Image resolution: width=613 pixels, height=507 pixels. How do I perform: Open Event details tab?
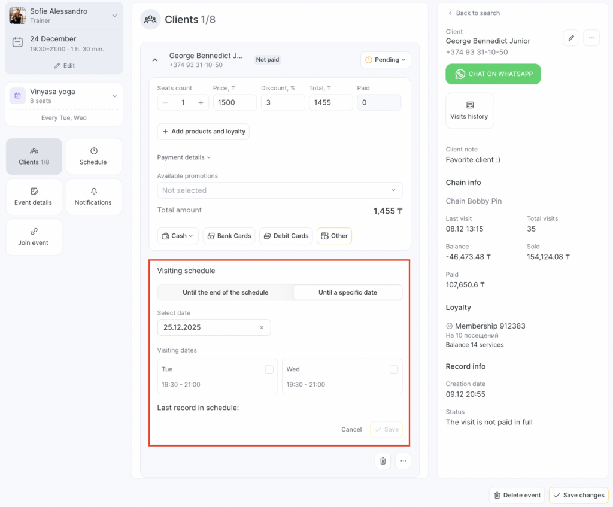pos(34,196)
